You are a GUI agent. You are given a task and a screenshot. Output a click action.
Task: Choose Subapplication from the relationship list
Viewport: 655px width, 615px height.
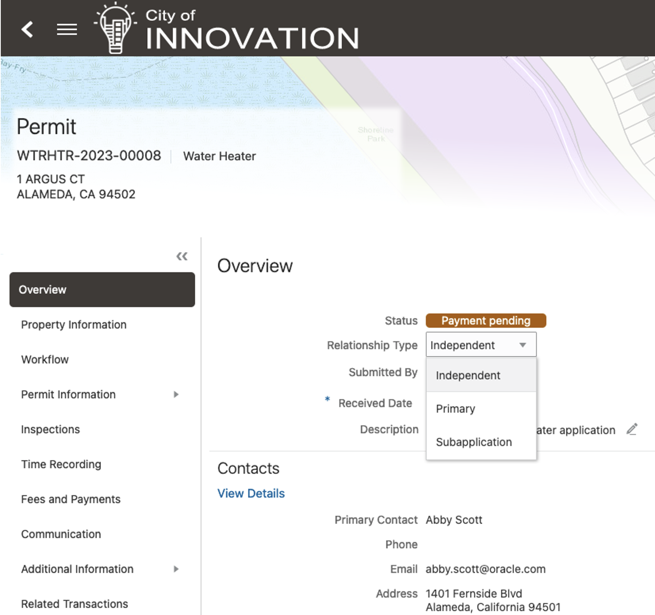pyautogui.click(x=473, y=442)
